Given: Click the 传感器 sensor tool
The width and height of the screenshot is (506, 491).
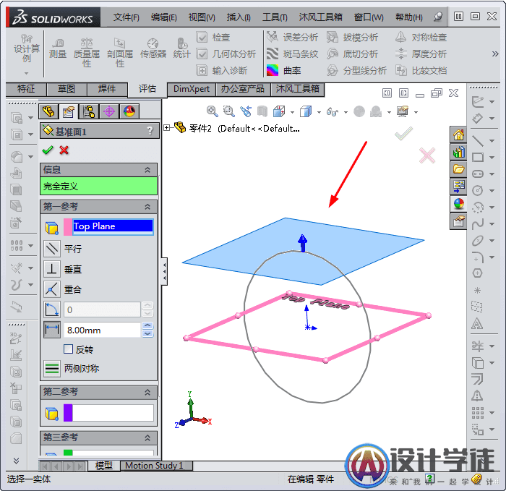Looking at the screenshot, I should (153, 48).
